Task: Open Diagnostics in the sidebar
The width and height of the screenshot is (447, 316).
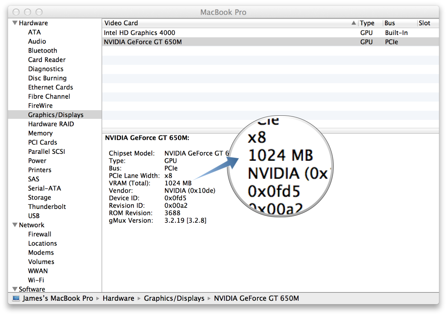Action: pyautogui.click(x=46, y=69)
